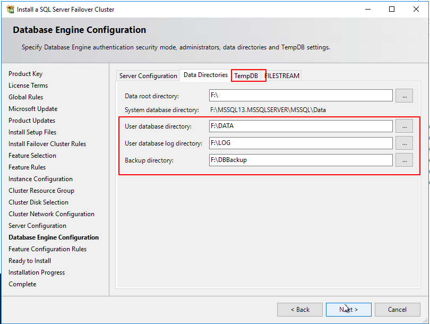Click the "User database log directory:" label
Viewport: 430px width, 324px height.
[x=164, y=143]
